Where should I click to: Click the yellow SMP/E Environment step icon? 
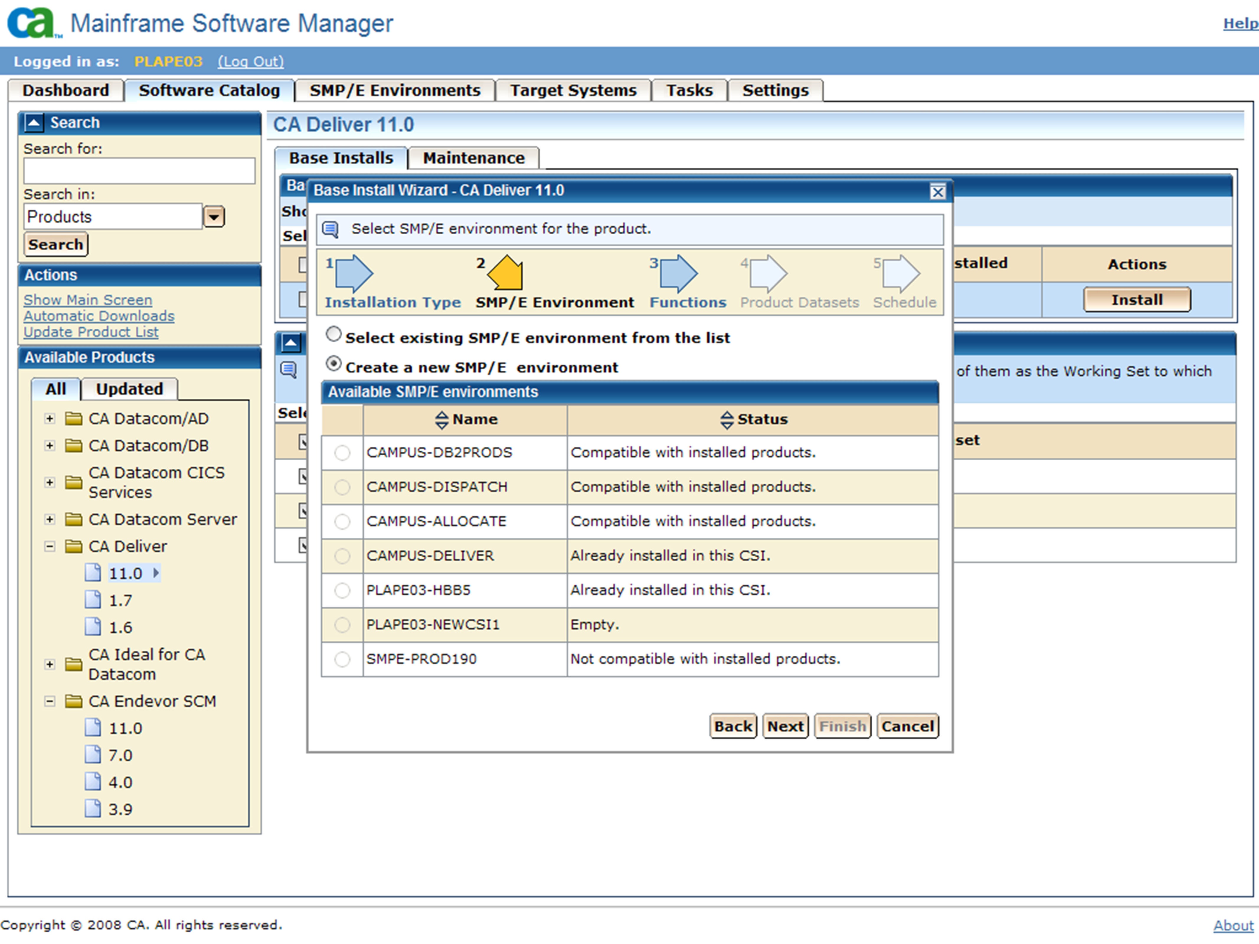(505, 273)
